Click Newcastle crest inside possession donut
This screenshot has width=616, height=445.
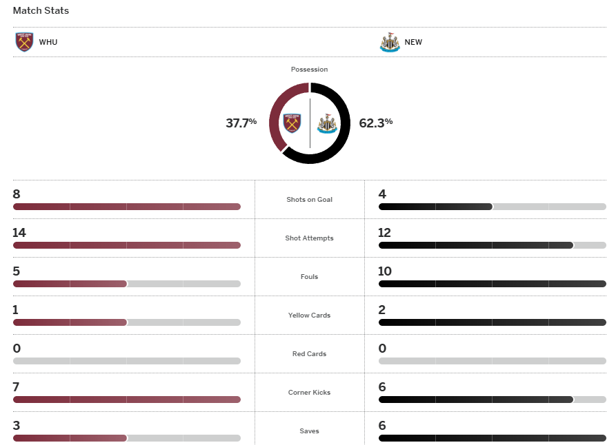(x=326, y=123)
